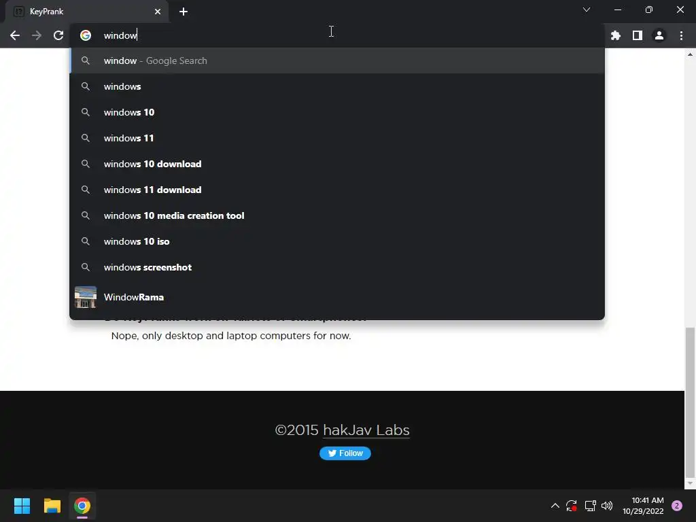
Task: Select the WindowRama suggestion
Action: [337, 297]
